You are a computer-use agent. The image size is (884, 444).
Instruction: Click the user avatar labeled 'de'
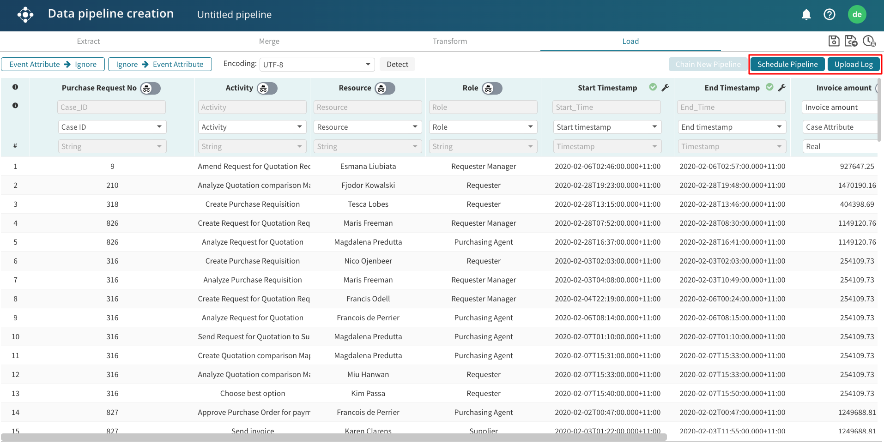[x=857, y=15]
